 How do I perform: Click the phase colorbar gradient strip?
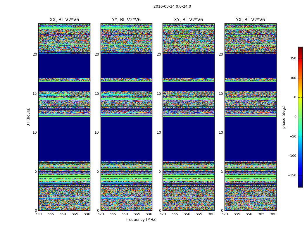[x=300, y=117]
